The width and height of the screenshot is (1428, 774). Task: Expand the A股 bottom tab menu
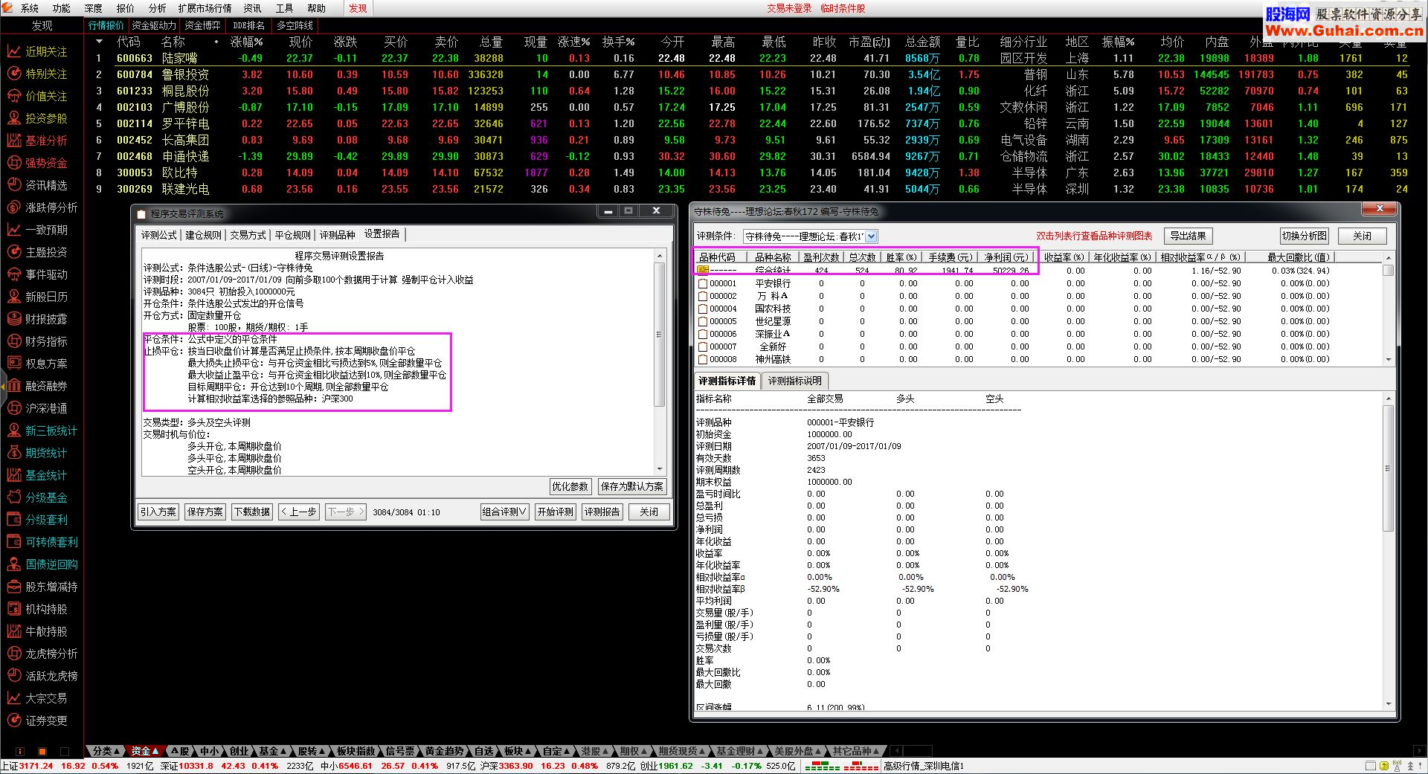coord(179,751)
